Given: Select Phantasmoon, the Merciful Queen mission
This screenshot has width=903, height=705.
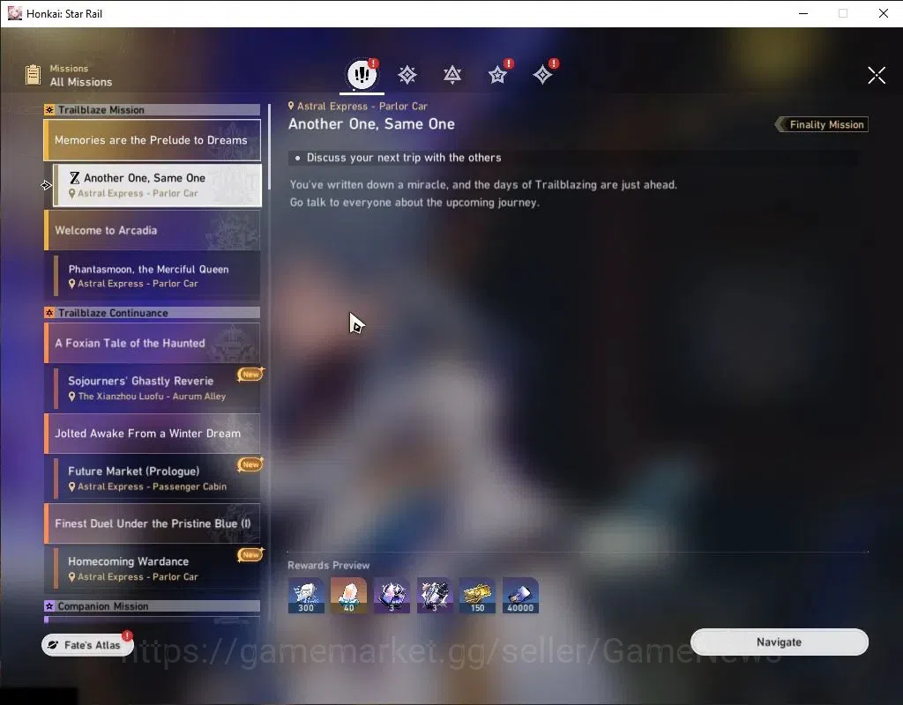Looking at the screenshot, I should (x=157, y=276).
